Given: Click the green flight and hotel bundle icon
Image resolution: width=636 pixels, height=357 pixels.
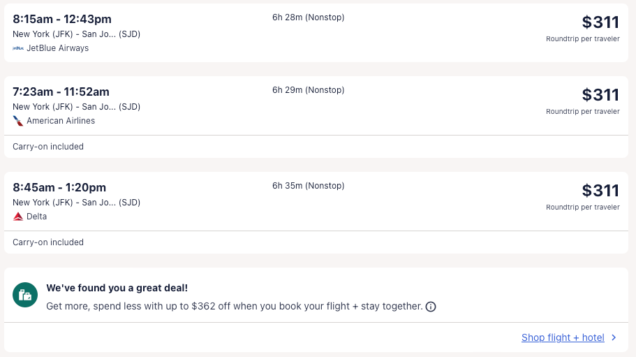Looking at the screenshot, I should 25,295.
